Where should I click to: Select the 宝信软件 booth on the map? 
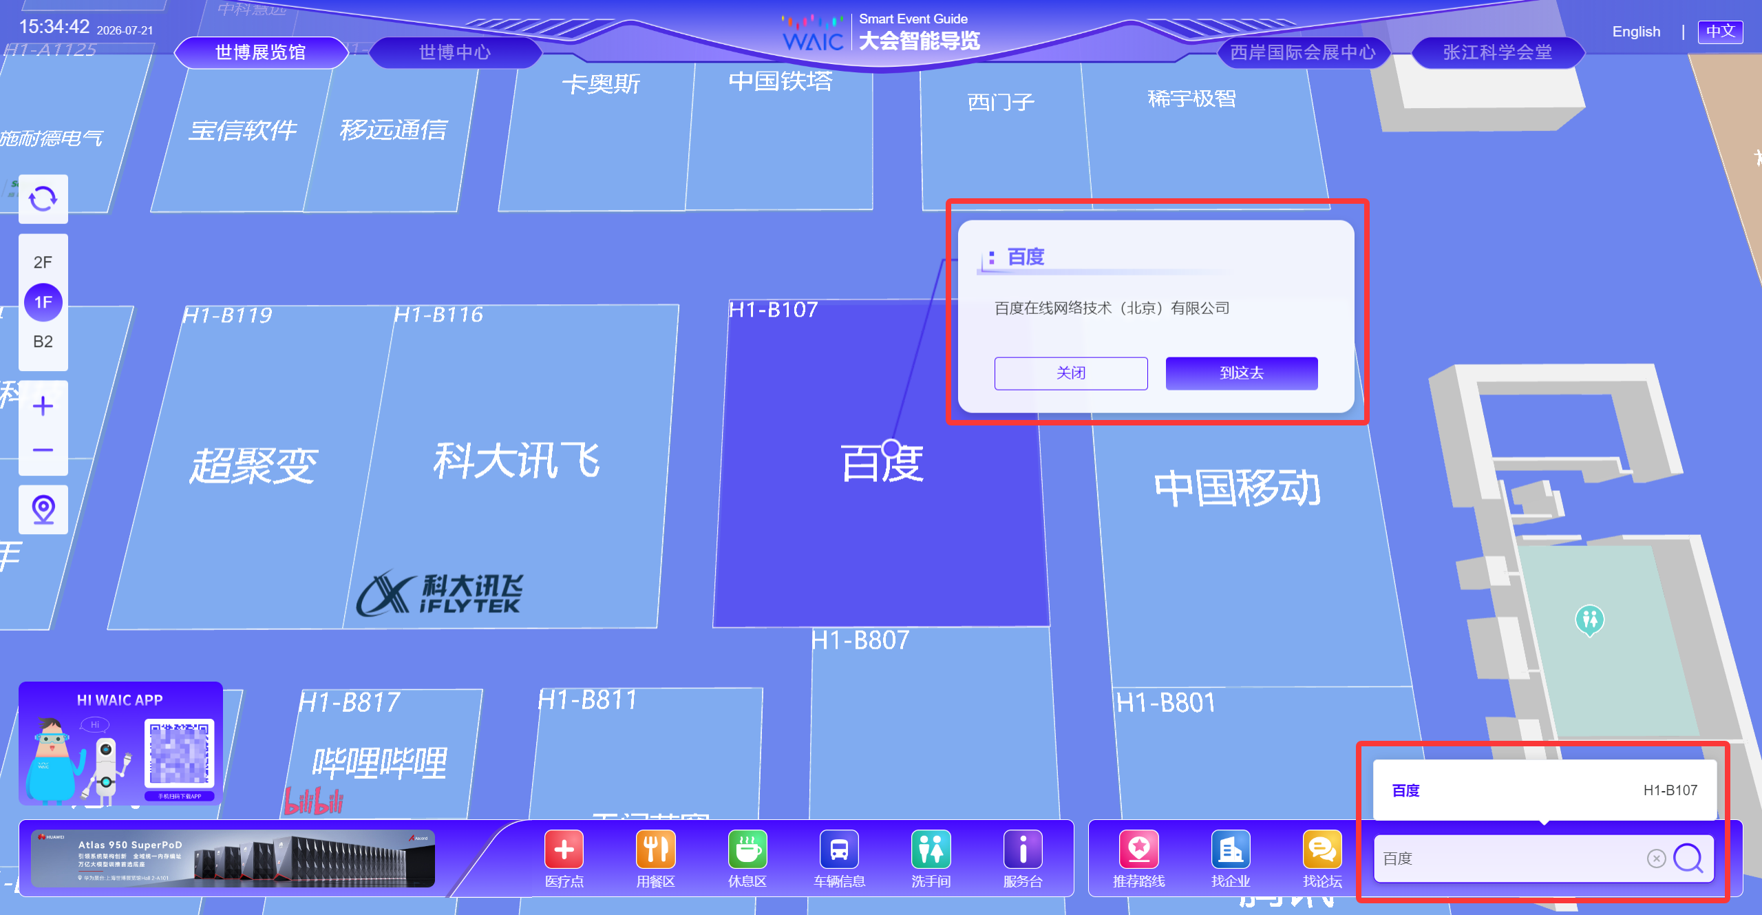coord(242,129)
